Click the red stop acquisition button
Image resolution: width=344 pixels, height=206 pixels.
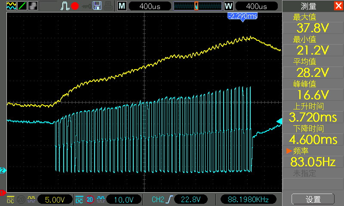(x=75, y=6)
